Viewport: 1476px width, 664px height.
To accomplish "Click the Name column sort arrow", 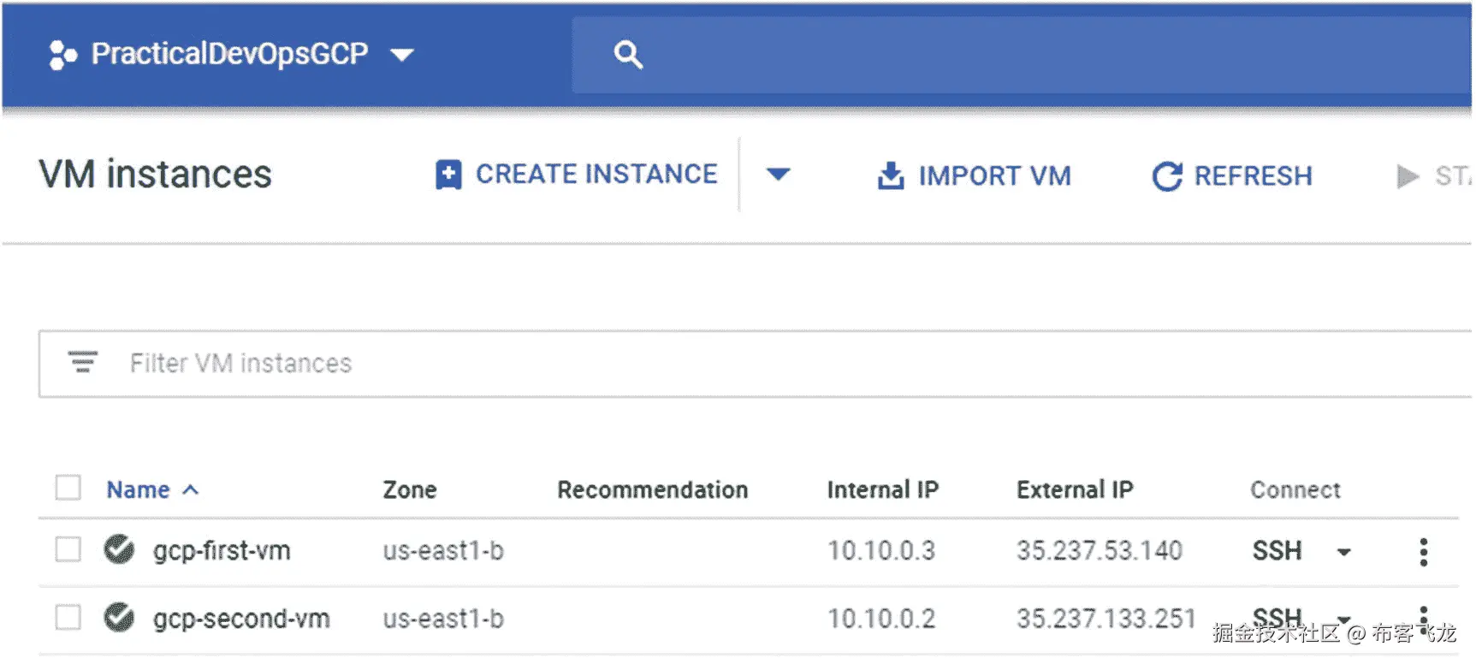I will (x=191, y=490).
